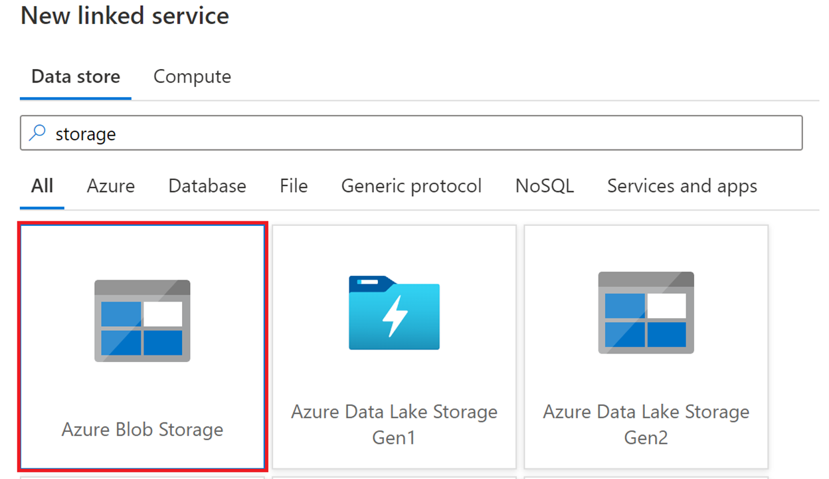Click the Azure Blob Storage icon
This screenshot has width=829, height=479.
click(x=142, y=321)
